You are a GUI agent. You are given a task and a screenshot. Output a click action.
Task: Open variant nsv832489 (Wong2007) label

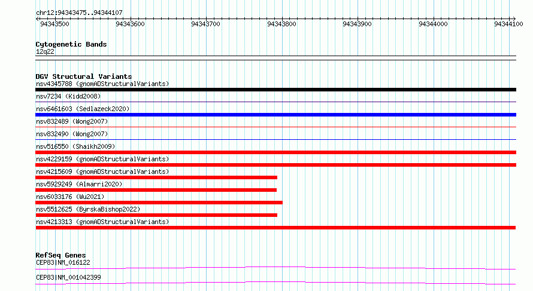(72, 121)
